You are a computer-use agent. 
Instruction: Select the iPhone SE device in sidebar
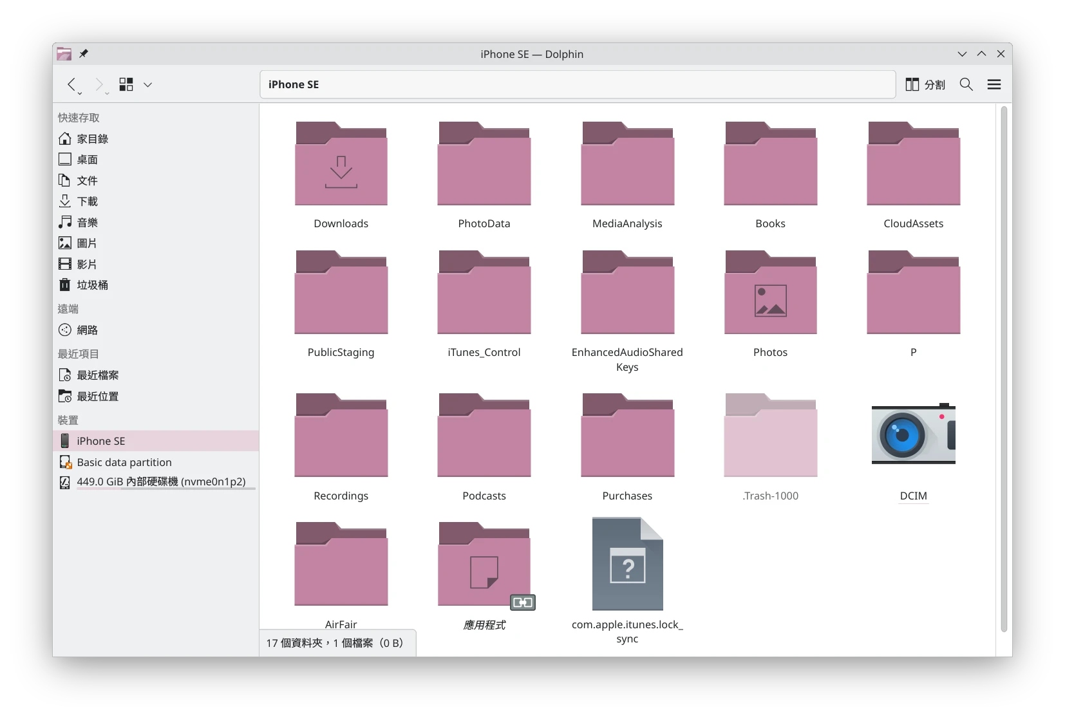point(100,440)
